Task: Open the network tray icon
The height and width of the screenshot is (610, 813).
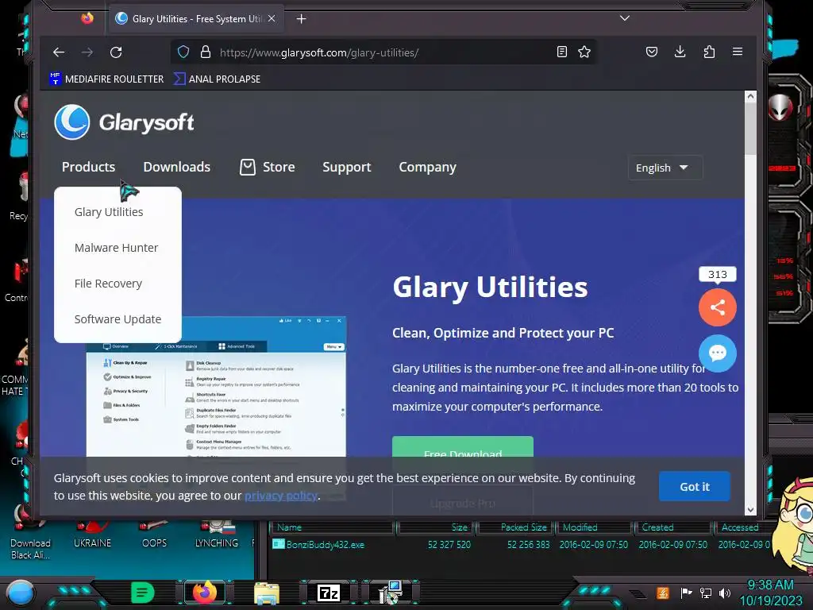Action: 706,593
